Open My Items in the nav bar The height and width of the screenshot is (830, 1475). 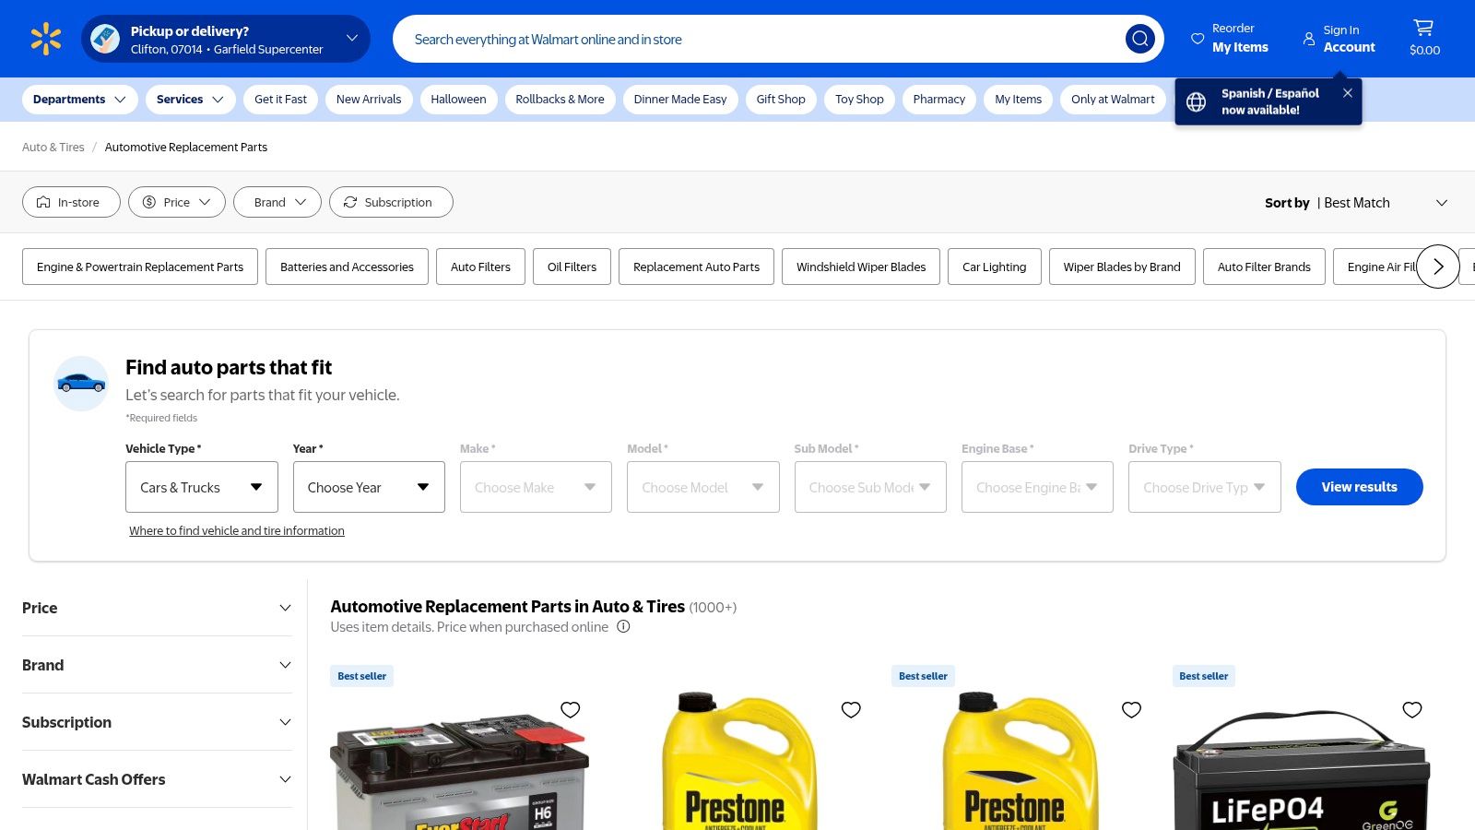1019,100
